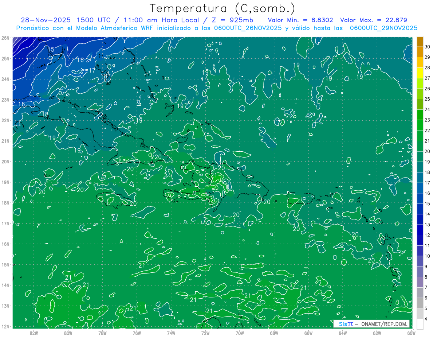
Task: Click the '22N' latitude axis label
Action: pyautogui.click(x=5, y=120)
